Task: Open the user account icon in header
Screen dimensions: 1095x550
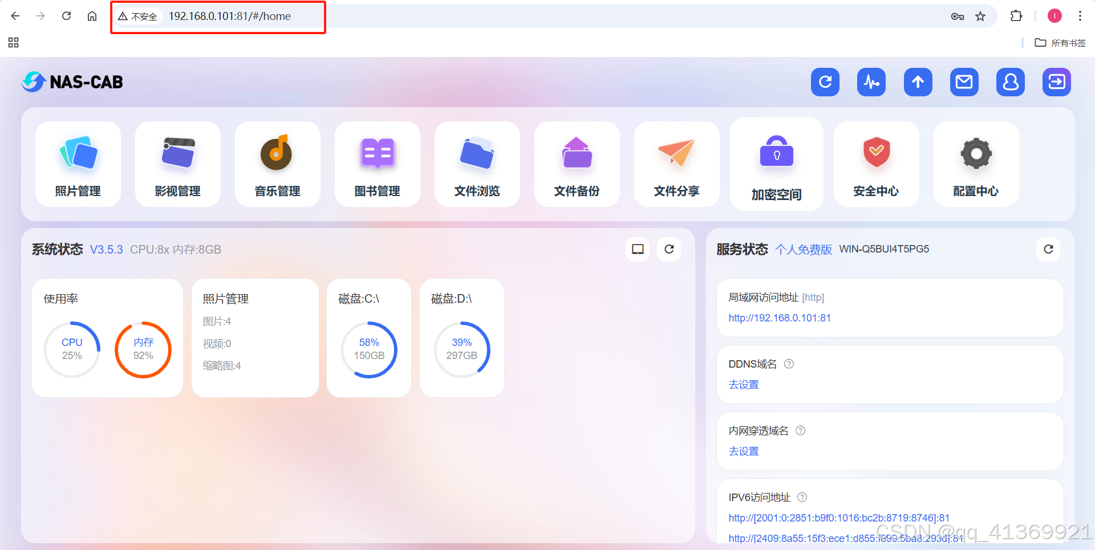Action: [x=1011, y=82]
